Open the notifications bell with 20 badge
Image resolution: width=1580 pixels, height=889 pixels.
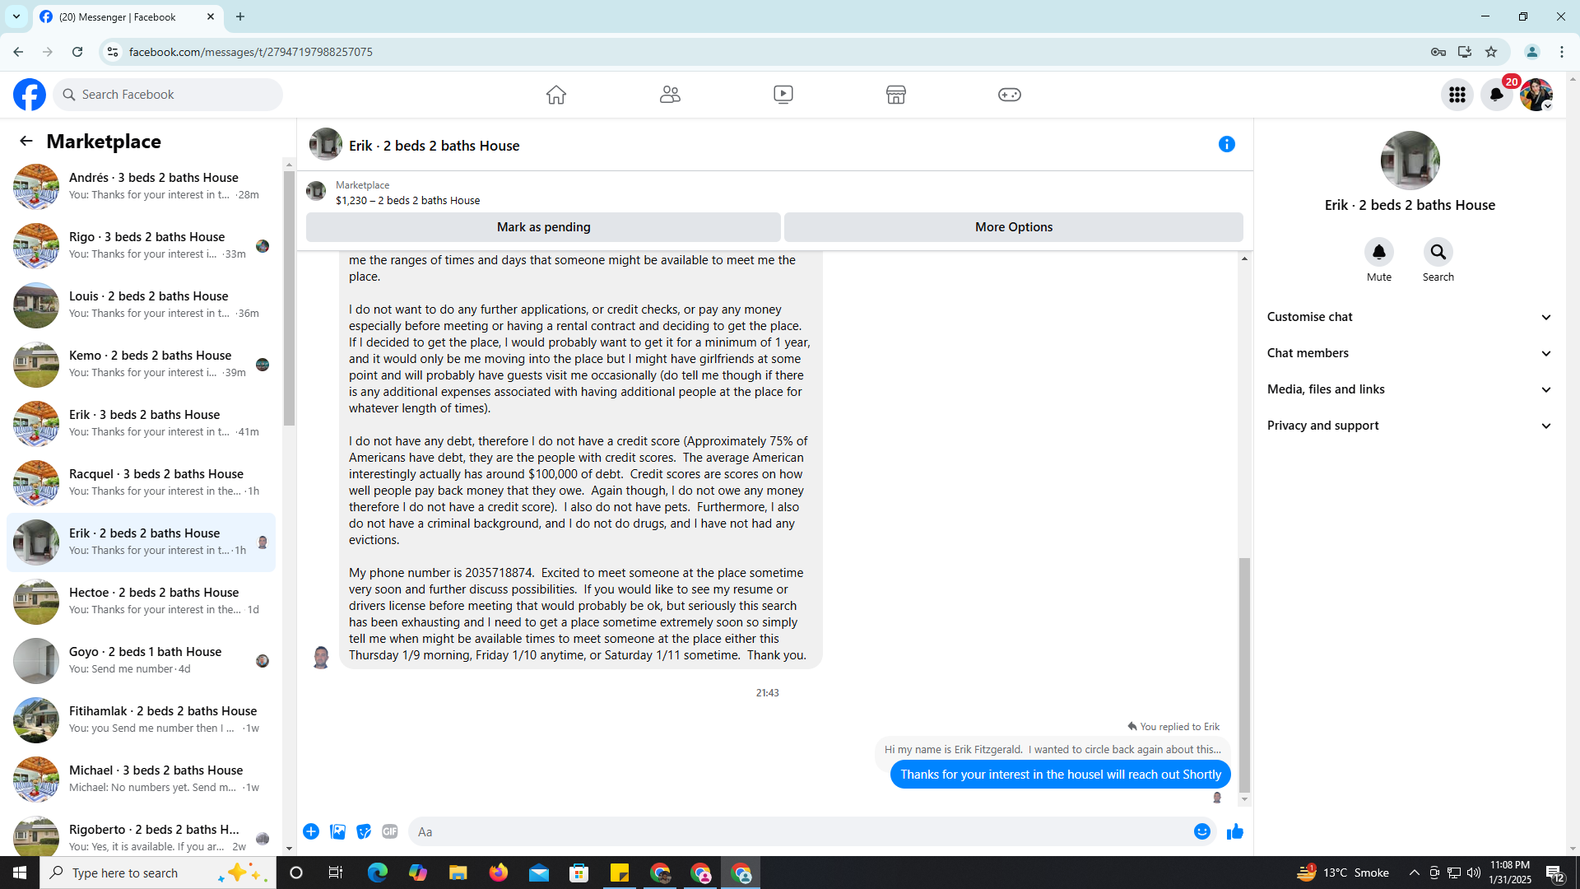pos(1497,95)
